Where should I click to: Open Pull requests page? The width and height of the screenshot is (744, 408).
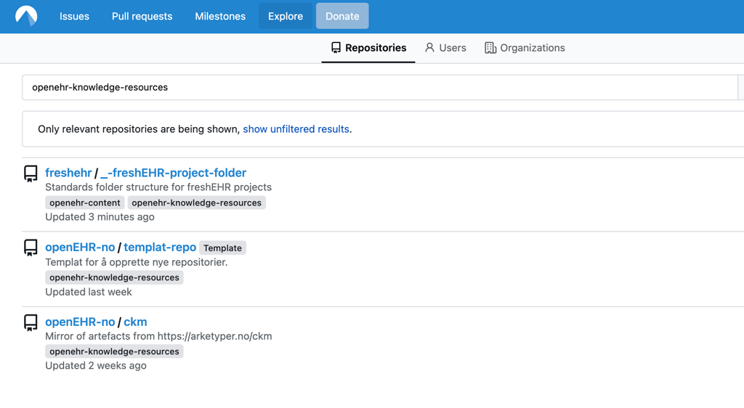click(x=142, y=16)
